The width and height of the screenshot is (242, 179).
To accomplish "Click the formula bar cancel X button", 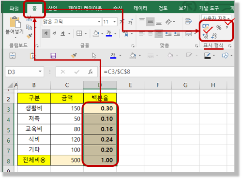I will click(63, 72).
